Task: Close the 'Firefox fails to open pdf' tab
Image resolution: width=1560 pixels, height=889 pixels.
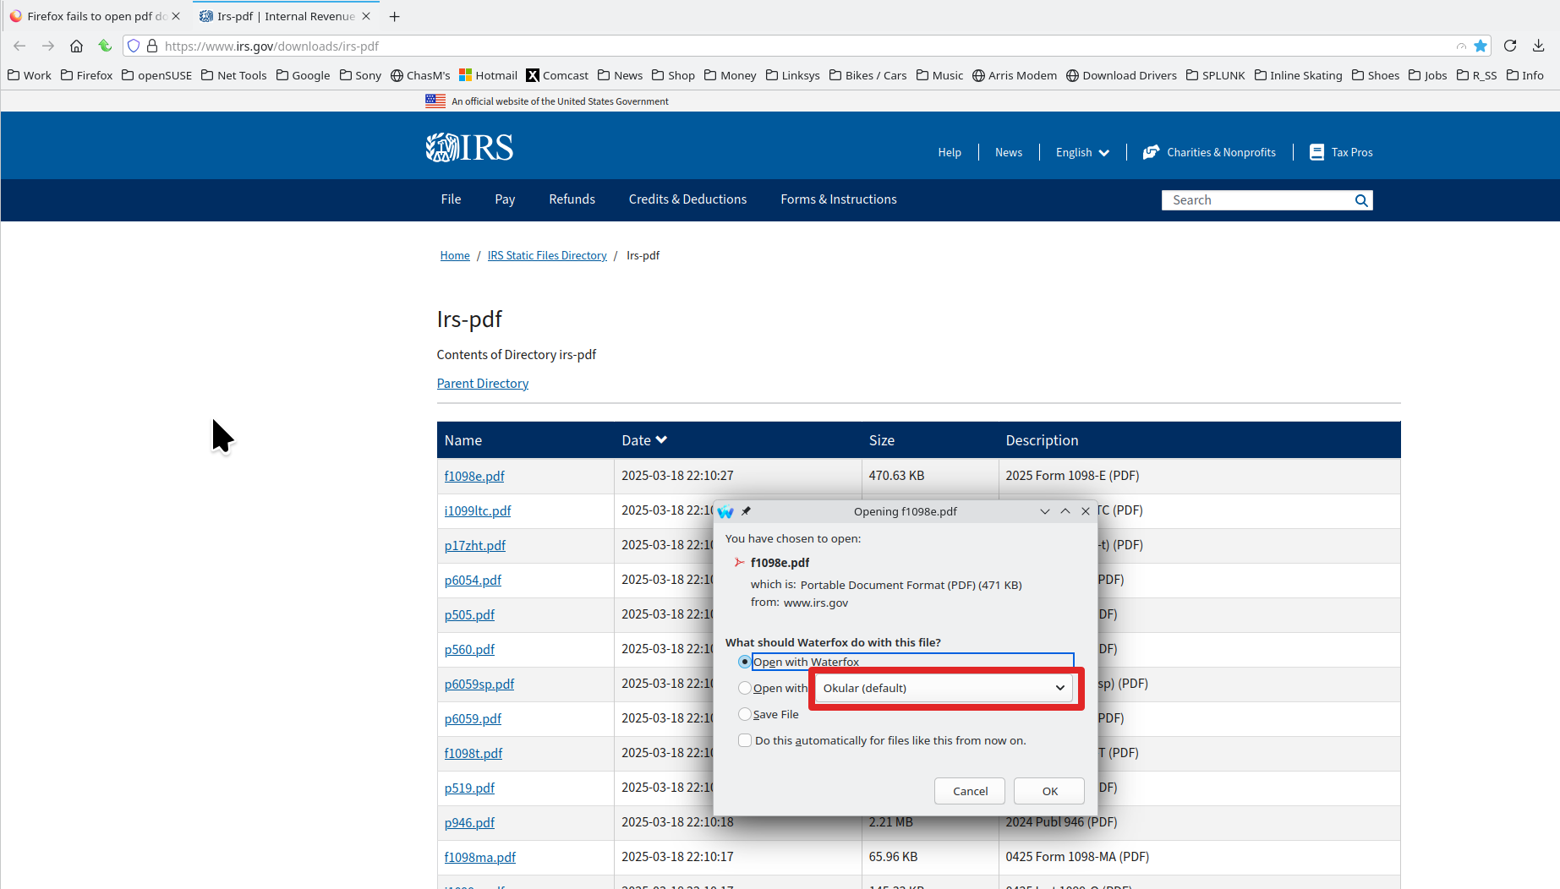Action: click(x=176, y=16)
